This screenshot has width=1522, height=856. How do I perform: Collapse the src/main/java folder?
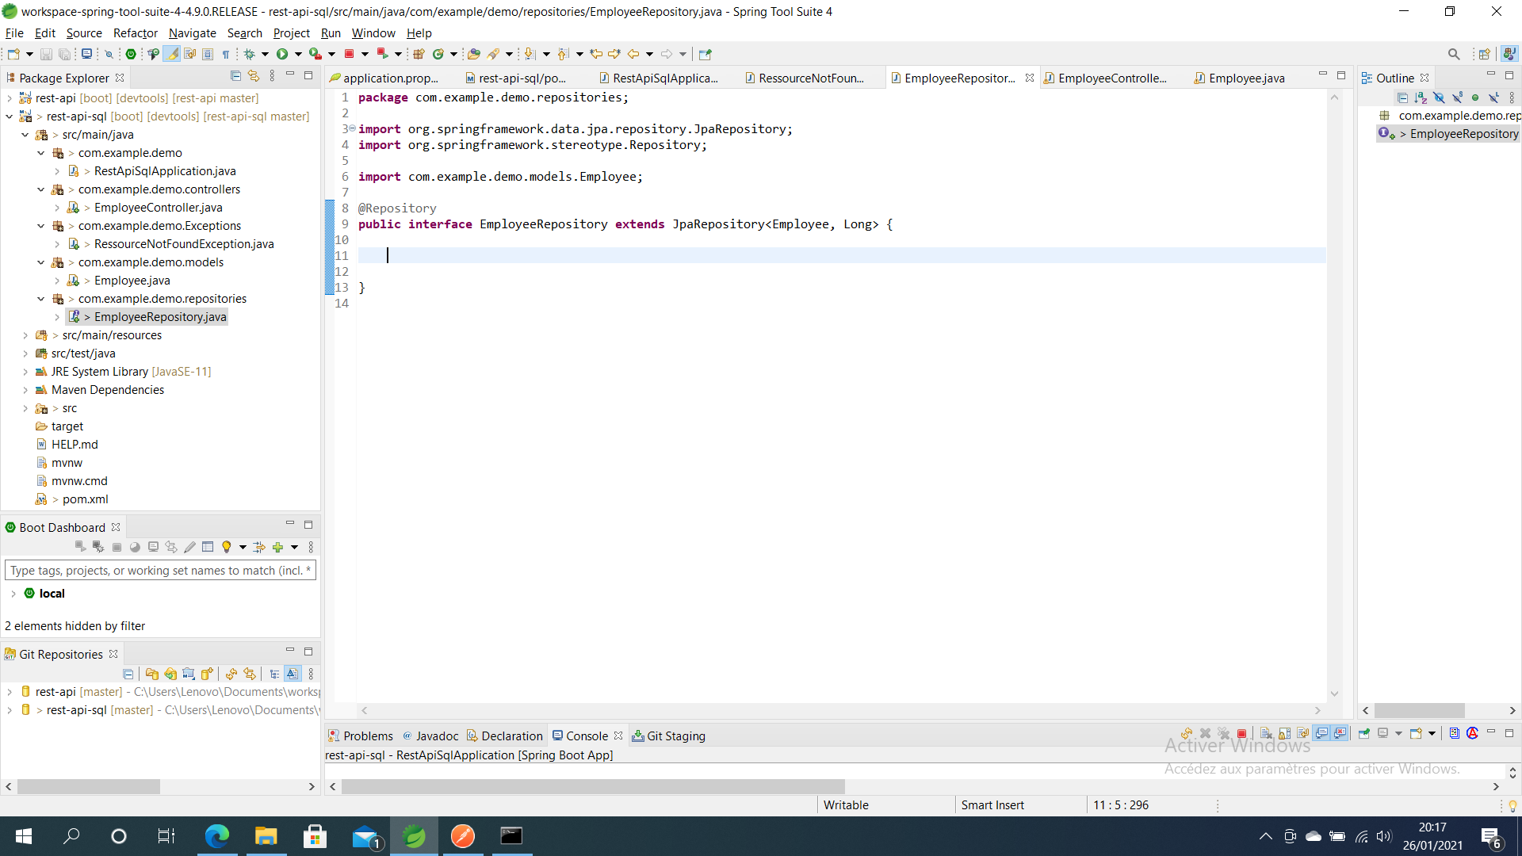(25, 135)
